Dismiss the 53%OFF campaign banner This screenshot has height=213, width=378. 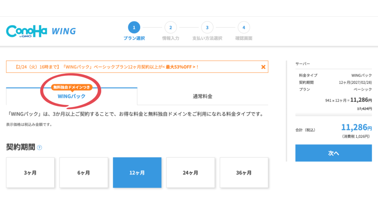[x=263, y=67]
